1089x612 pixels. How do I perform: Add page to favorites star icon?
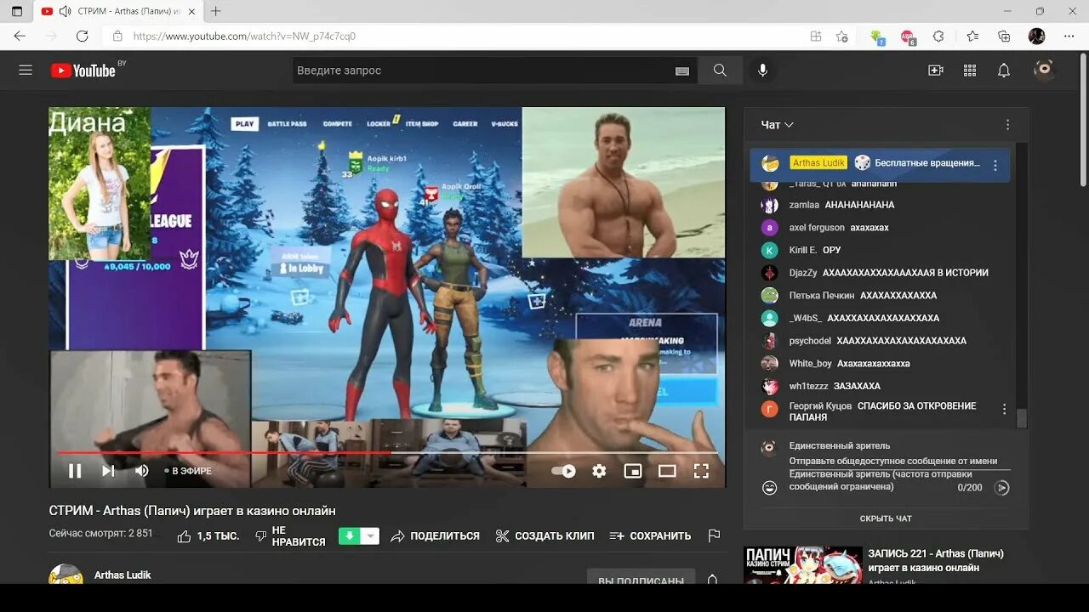[x=842, y=37]
